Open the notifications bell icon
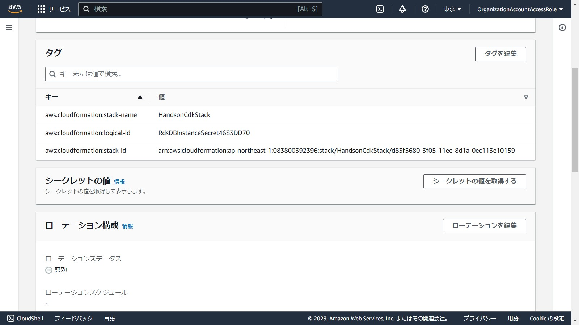Screen dimensions: 579x325 click(402, 9)
